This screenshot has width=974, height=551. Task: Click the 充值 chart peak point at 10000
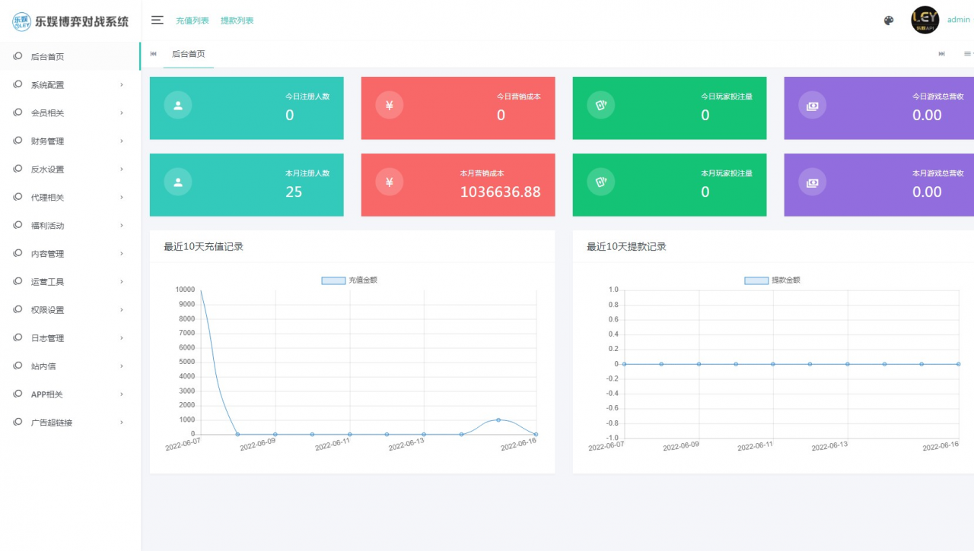coord(200,290)
